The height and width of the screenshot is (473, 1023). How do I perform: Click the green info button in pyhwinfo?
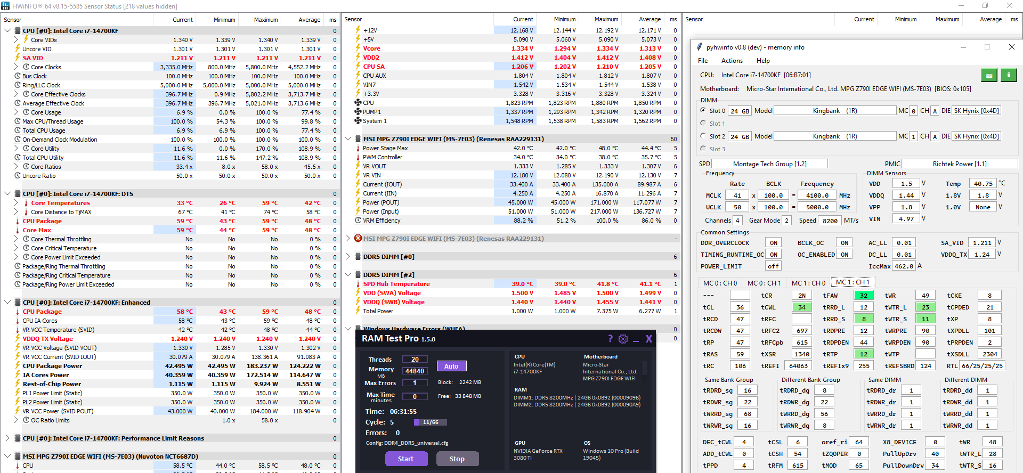pyautogui.click(x=1009, y=75)
